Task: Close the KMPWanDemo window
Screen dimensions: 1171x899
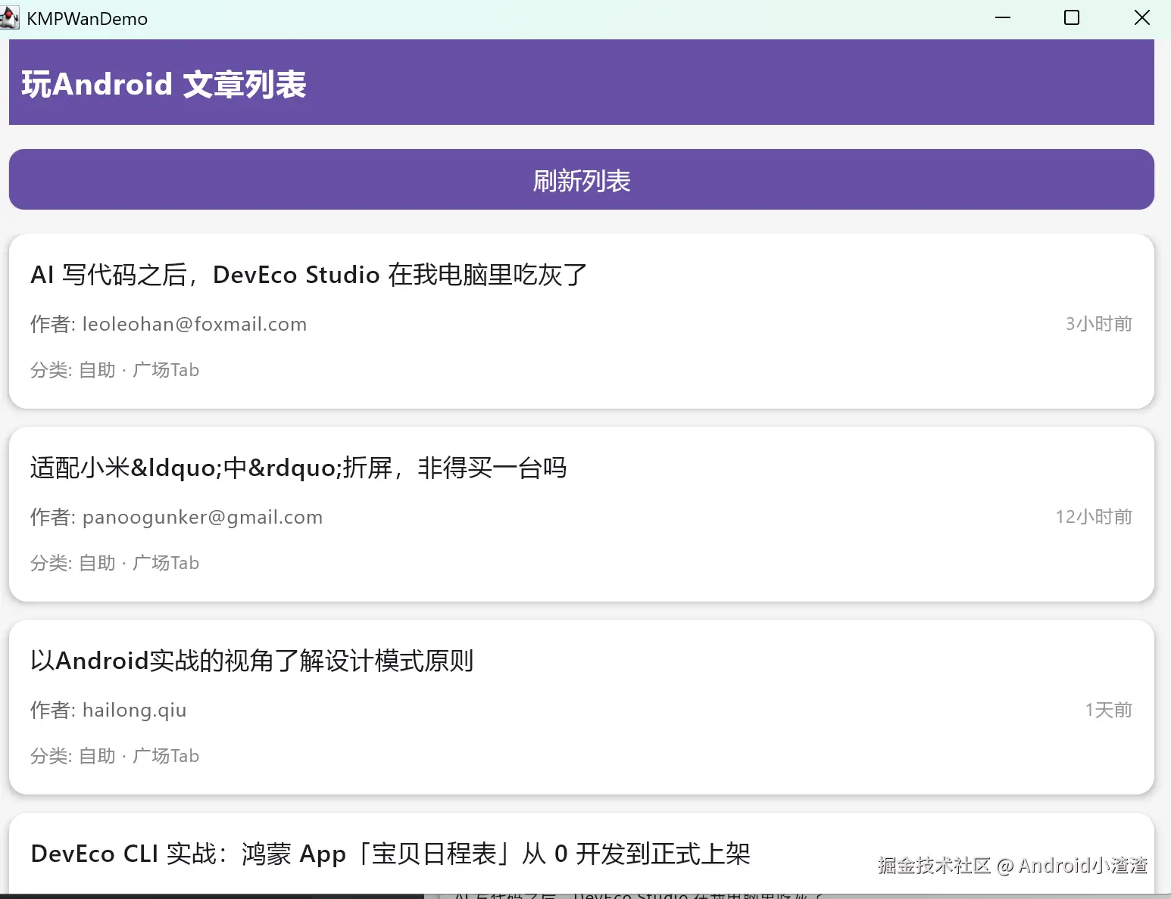Action: coord(1141,18)
